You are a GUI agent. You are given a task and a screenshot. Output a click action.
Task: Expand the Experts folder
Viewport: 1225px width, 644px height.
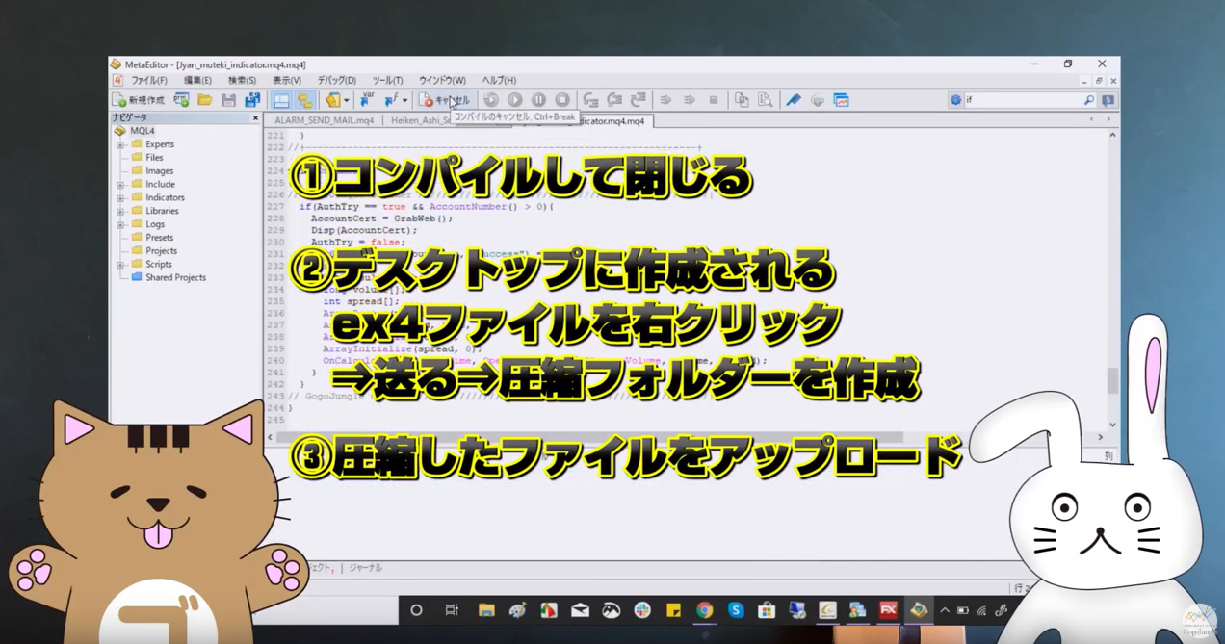[121, 144]
